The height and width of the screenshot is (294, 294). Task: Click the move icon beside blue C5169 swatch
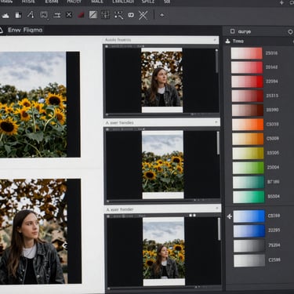click(x=229, y=216)
